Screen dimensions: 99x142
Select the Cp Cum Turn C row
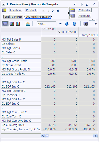(x=21, y=116)
